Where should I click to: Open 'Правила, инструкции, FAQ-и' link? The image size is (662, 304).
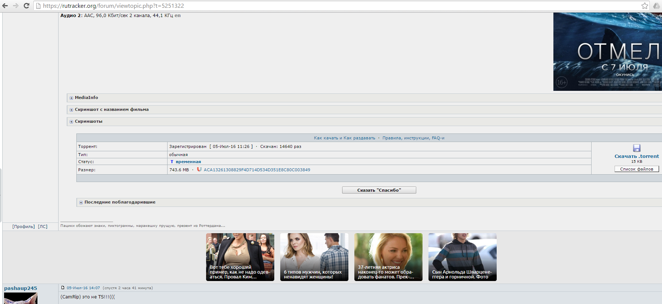(x=413, y=138)
